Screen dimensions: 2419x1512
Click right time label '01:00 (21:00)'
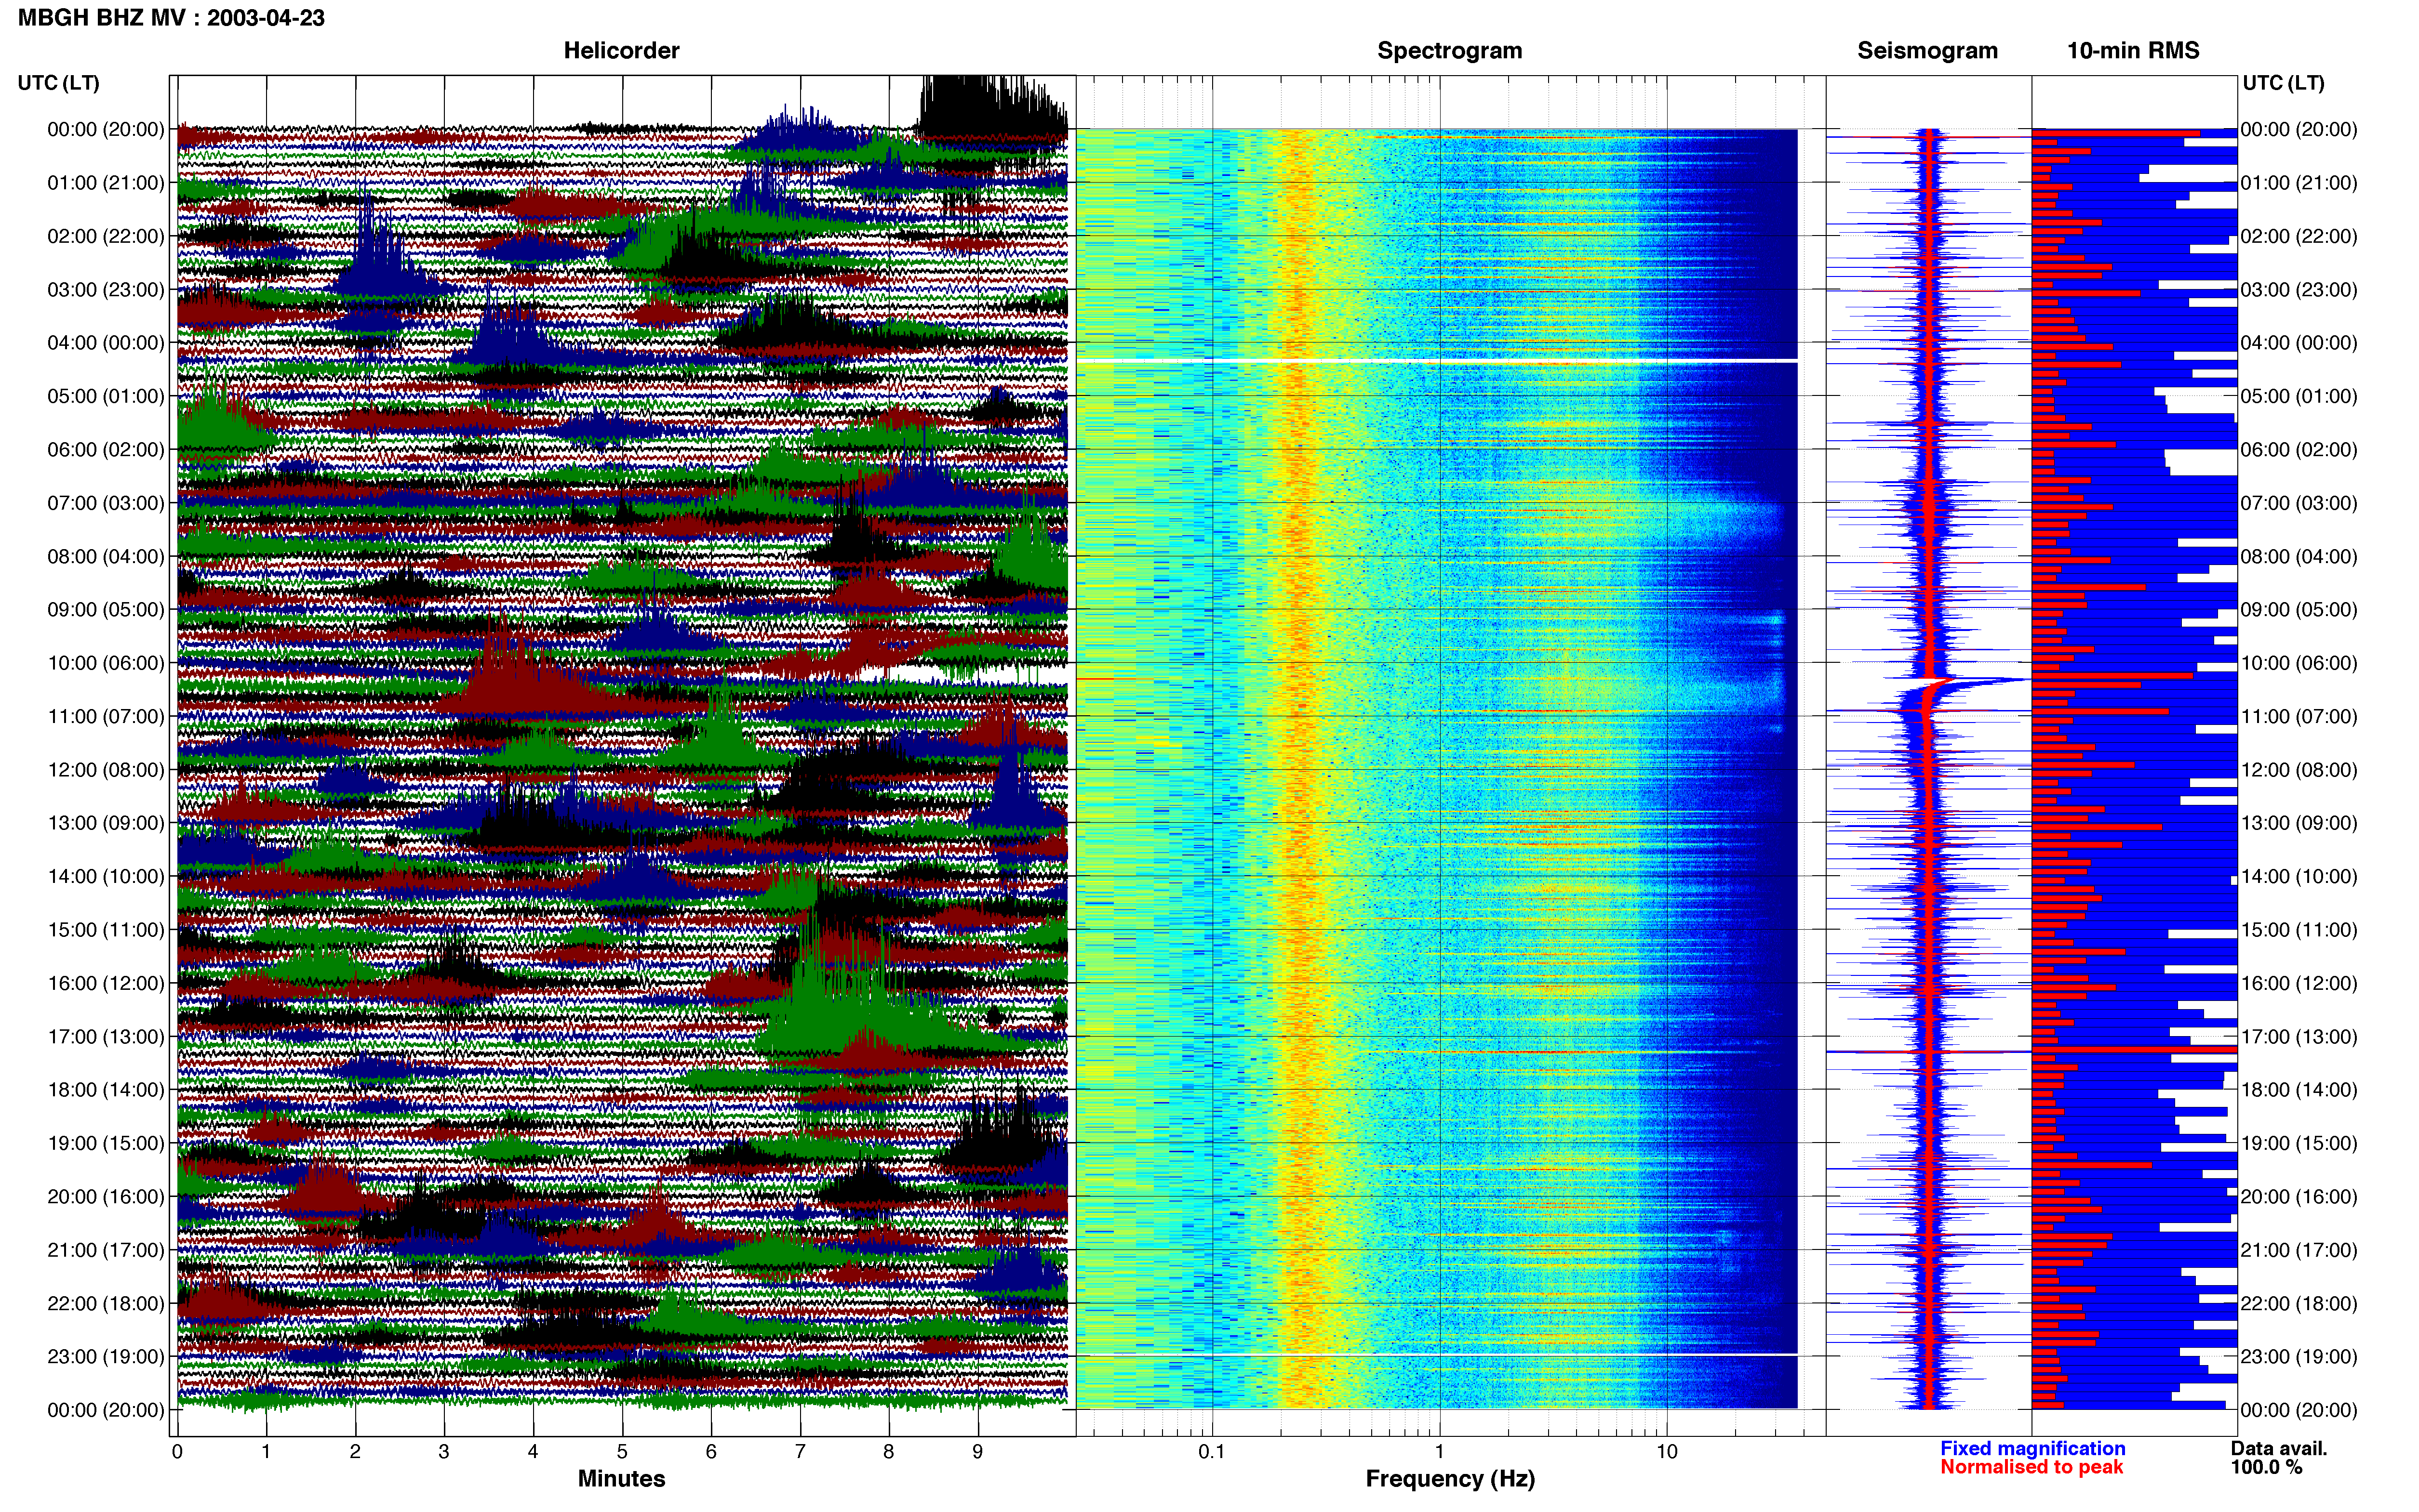[2299, 183]
